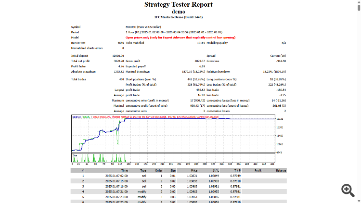Click 'consecutive wins (profit in money)' label
Image resolution: width=361 pixels, height=203 pixels.
pyautogui.click(x=147, y=101)
